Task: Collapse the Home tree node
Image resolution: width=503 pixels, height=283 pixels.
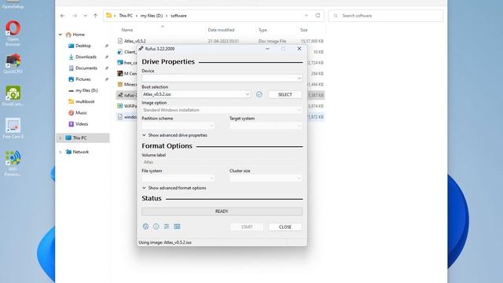Action: (61, 35)
